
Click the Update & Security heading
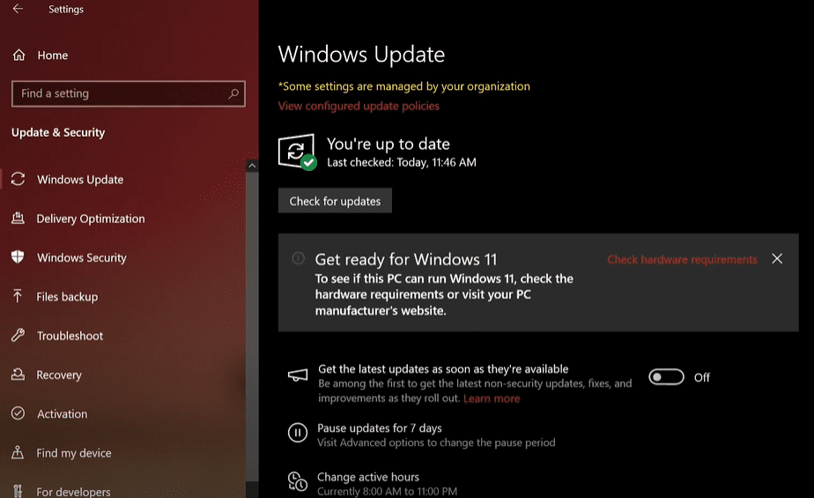[x=58, y=132]
